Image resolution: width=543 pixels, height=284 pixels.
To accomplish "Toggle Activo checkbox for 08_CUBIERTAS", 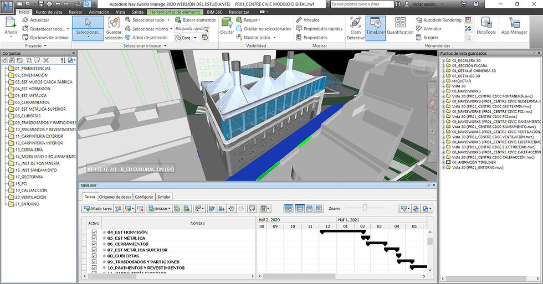I will [x=94, y=256].
